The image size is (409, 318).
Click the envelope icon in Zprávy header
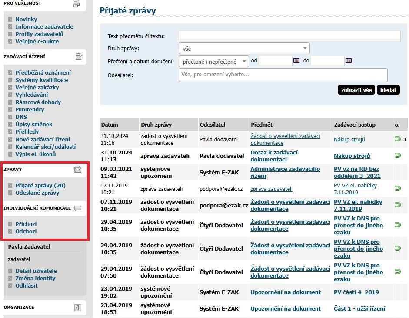78,169
